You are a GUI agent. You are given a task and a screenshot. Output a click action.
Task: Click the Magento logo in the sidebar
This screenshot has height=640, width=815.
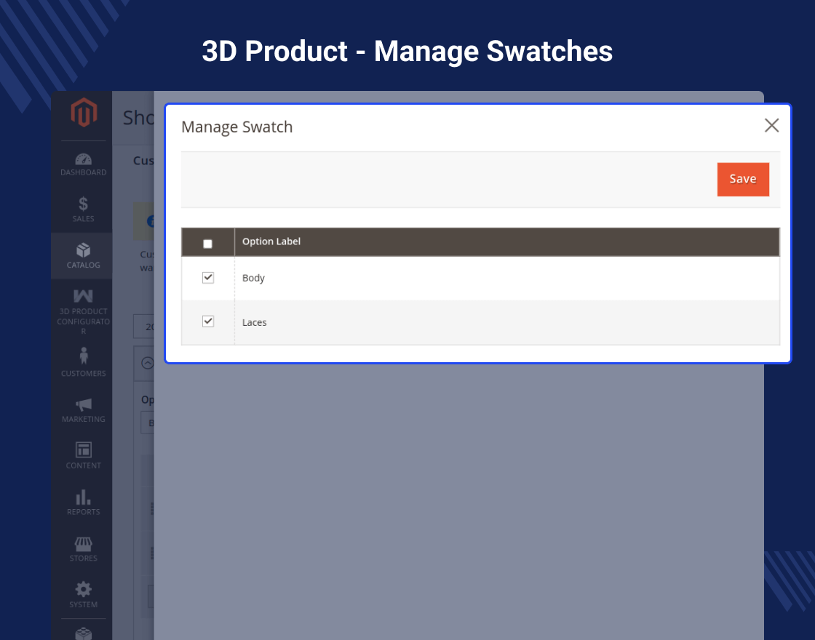click(83, 113)
